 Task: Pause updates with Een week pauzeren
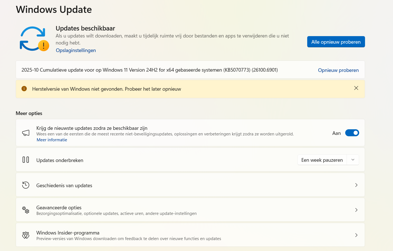(322, 159)
